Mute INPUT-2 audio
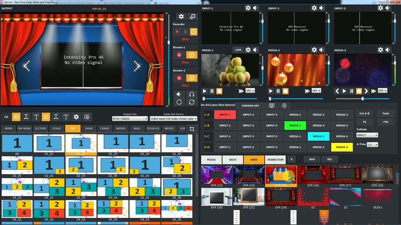The width and height of the screenshot is (401, 225). [321, 8]
